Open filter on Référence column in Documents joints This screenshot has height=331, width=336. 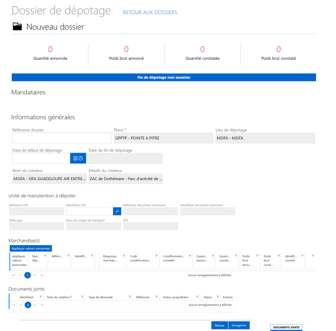(x=156, y=297)
